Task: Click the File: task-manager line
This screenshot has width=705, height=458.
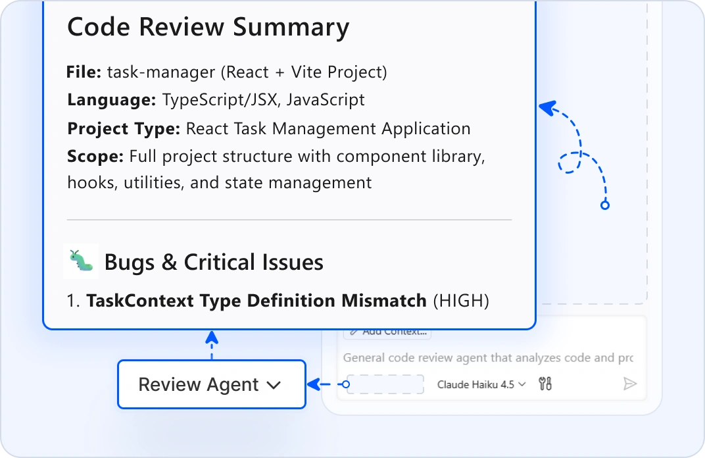Action: tap(227, 72)
